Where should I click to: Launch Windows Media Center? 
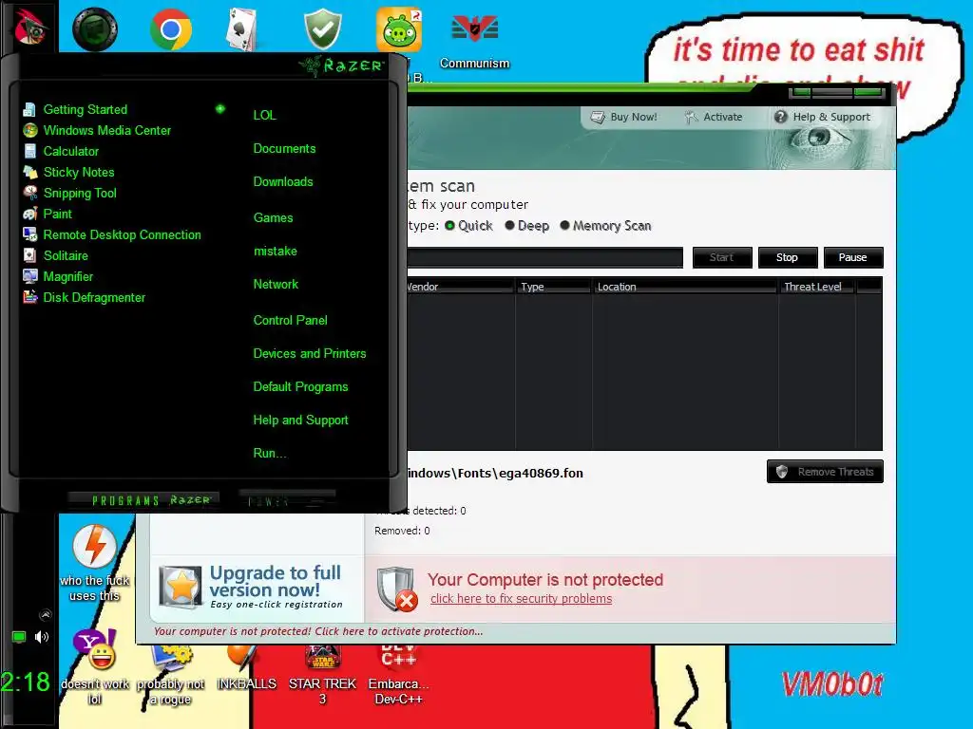click(x=106, y=131)
